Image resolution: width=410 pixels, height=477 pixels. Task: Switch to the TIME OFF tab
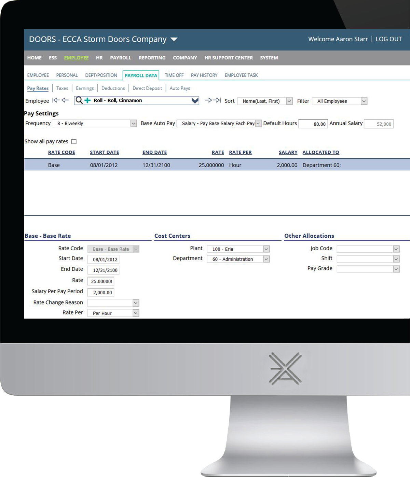point(174,75)
